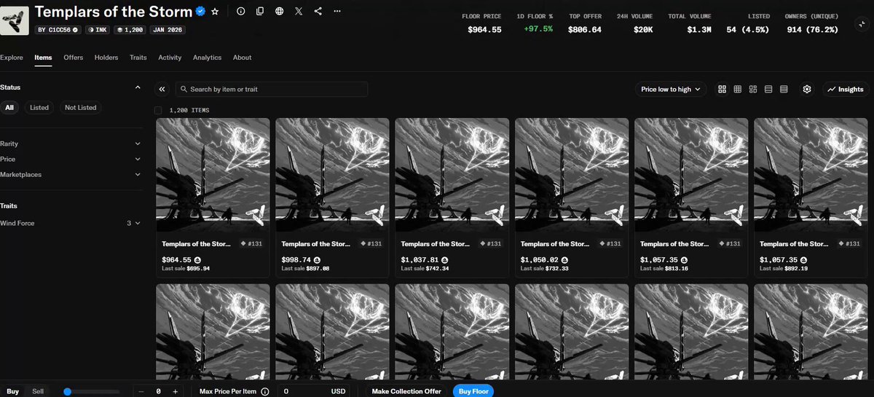874x397 pixels.
Task: Expand the Wind Force trait filter
Action: pyautogui.click(x=71, y=223)
